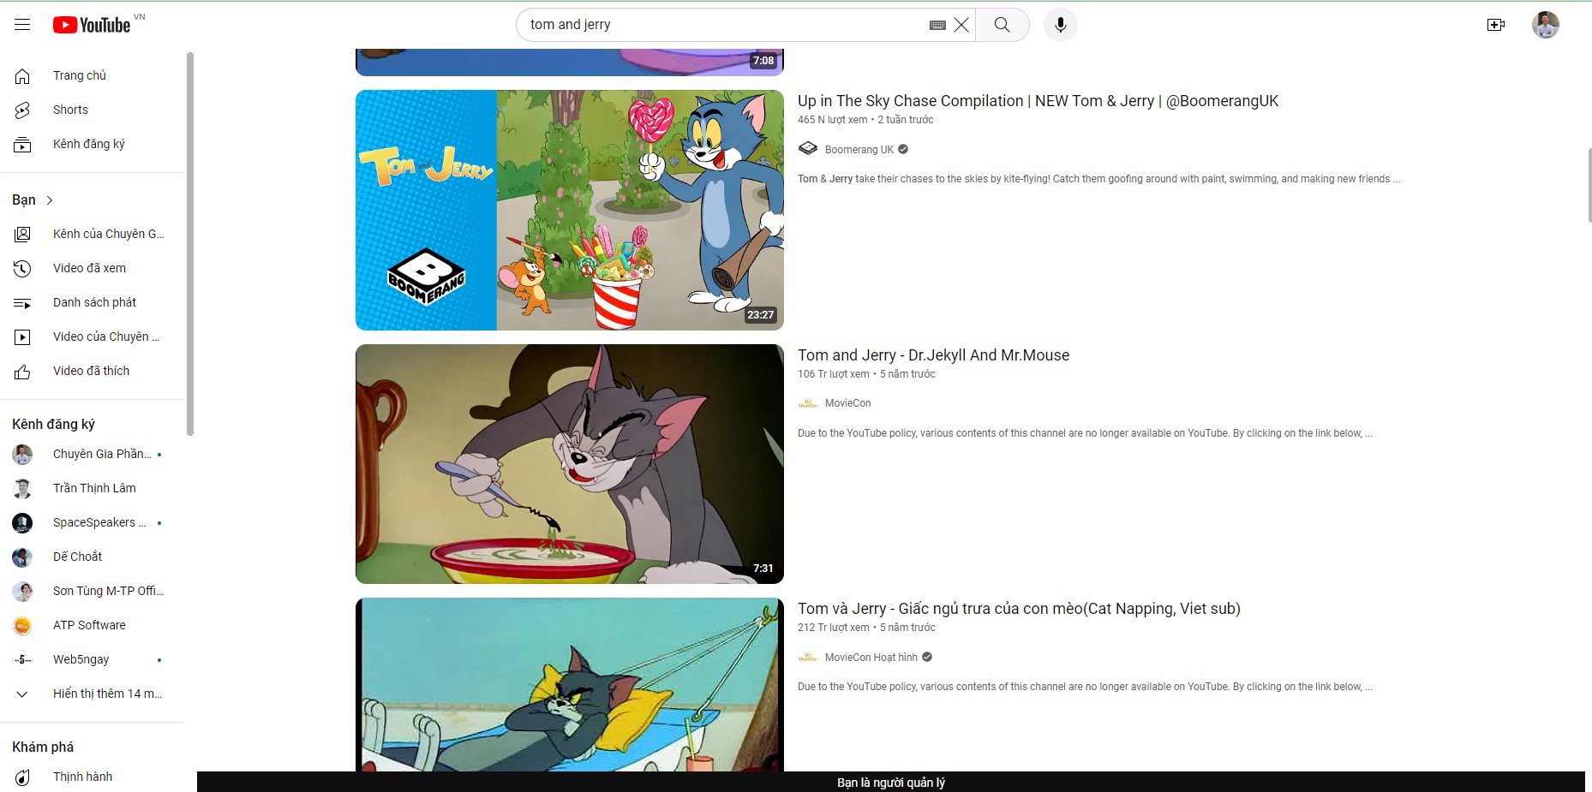This screenshot has height=792, width=1592.
Task: Click the SpaceSpeakers channel avatar
Action: (22, 523)
